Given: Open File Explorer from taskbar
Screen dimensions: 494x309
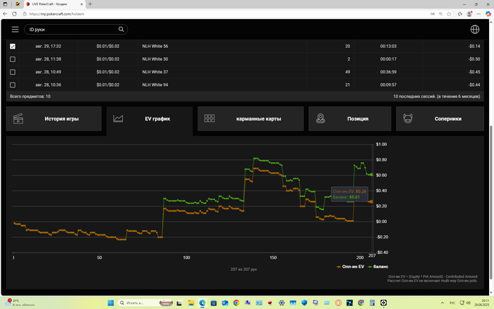Looking at the screenshot, I should tap(191, 303).
